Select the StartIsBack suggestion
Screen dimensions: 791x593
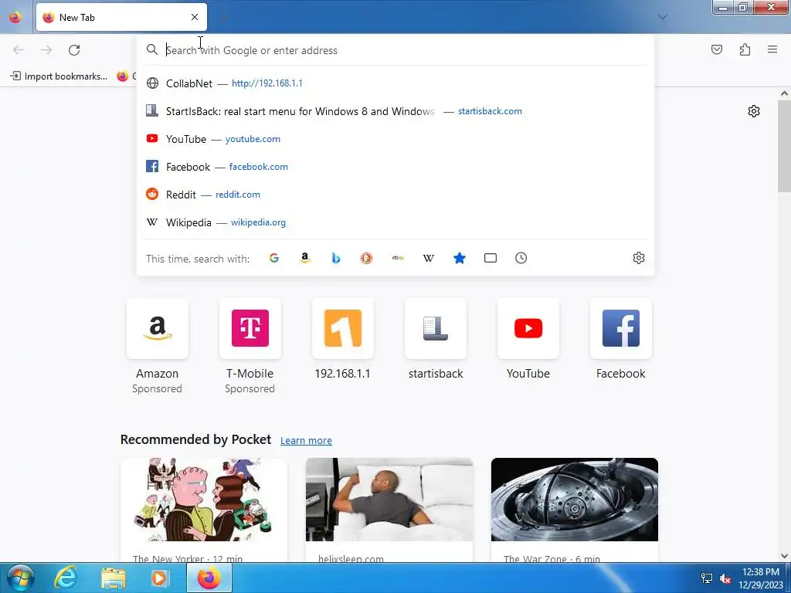coord(395,111)
